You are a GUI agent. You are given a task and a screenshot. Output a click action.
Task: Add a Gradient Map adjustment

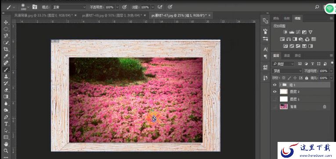[x=310, y=46]
